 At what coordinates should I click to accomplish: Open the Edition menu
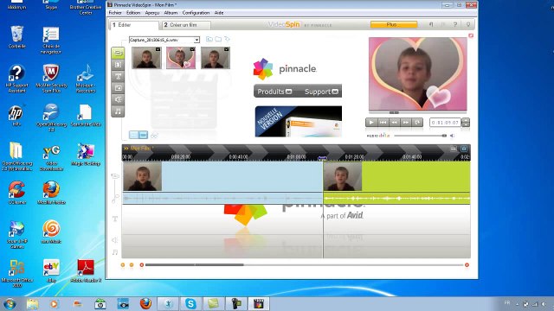pyautogui.click(x=133, y=13)
